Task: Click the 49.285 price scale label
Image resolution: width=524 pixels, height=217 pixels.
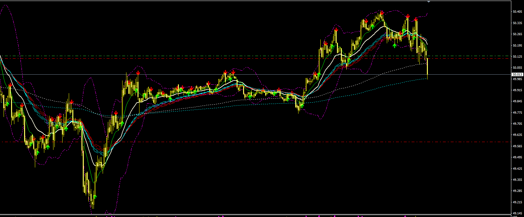Action: (x=517, y=191)
